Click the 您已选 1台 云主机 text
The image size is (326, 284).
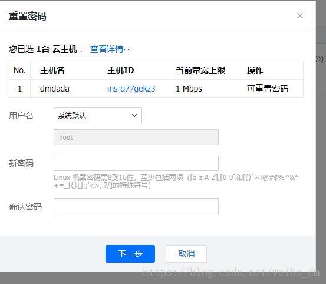pos(43,50)
